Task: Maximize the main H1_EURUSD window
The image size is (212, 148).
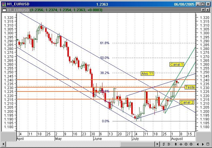Action: [x=203, y=4]
